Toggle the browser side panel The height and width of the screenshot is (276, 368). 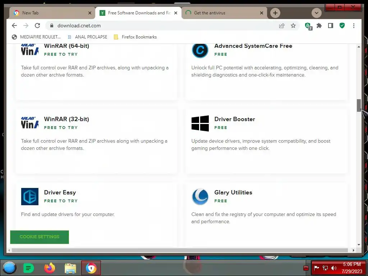[x=331, y=26]
